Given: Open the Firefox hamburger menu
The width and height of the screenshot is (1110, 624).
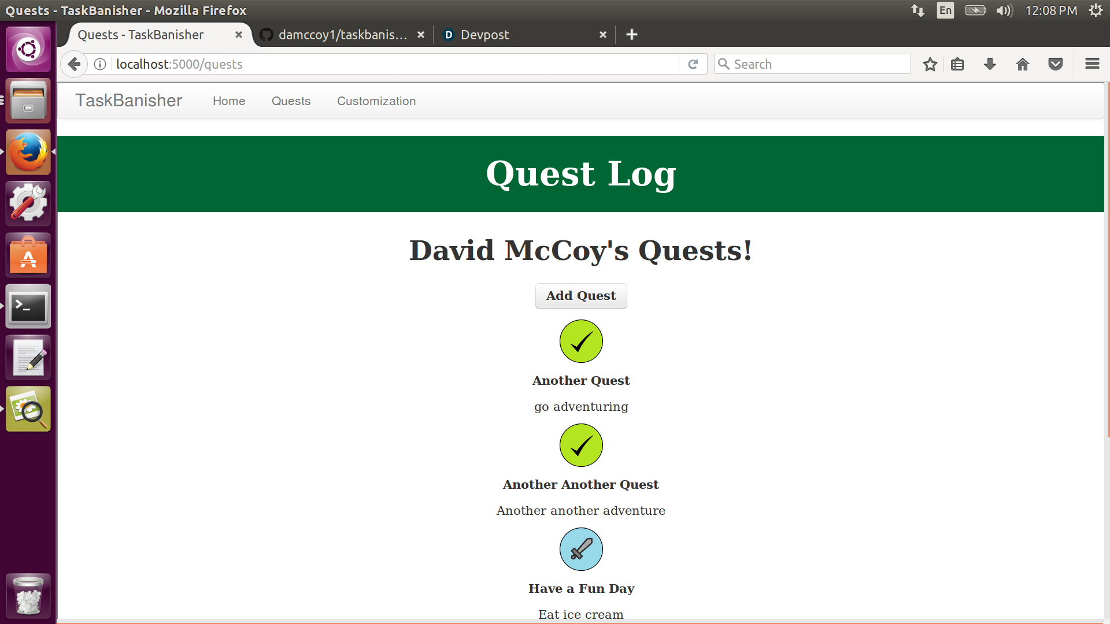Looking at the screenshot, I should pos(1092,64).
